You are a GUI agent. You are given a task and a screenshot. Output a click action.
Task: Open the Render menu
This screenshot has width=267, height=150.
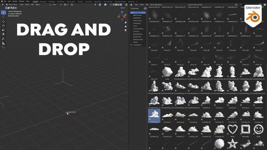(x=15, y=1)
